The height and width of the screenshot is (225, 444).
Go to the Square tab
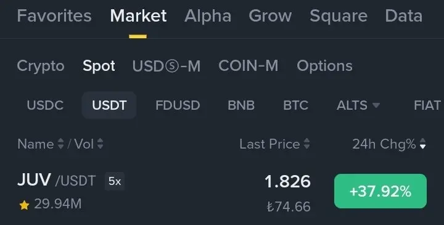point(339,15)
